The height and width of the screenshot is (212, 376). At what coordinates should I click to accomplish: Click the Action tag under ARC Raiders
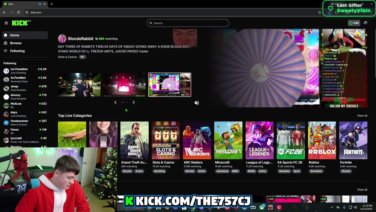tap(202, 171)
